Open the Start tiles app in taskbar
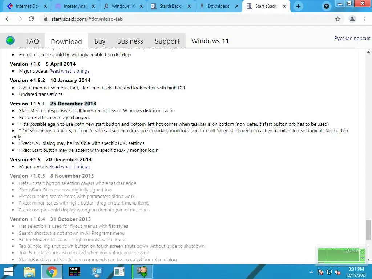Viewport: 372px width, 279px height. pyautogui.click(x=74, y=272)
